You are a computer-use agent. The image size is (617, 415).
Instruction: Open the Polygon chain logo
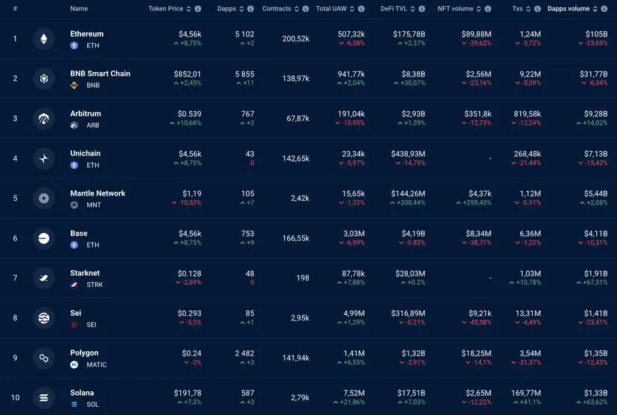coord(44,358)
